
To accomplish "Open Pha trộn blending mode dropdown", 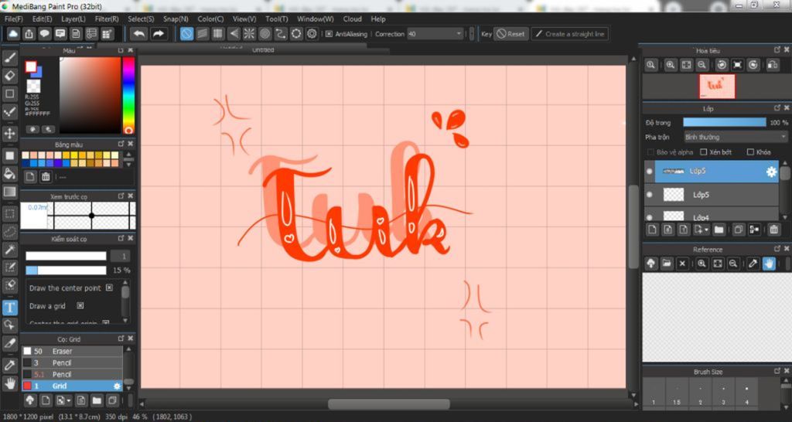I will coord(736,137).
